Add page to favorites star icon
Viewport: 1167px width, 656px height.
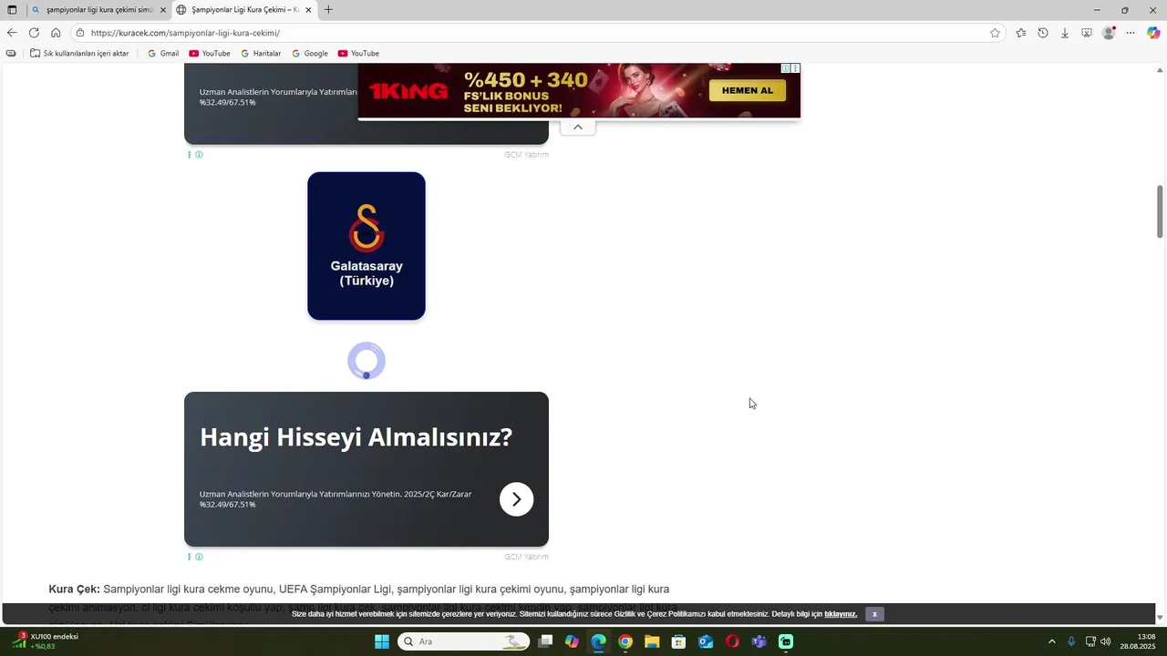pos(995,33)
